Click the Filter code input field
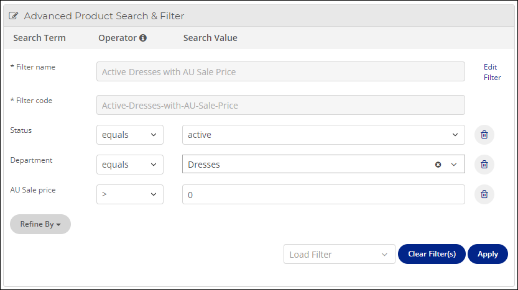This screenshot has width=518, height=290. [280, 105]
